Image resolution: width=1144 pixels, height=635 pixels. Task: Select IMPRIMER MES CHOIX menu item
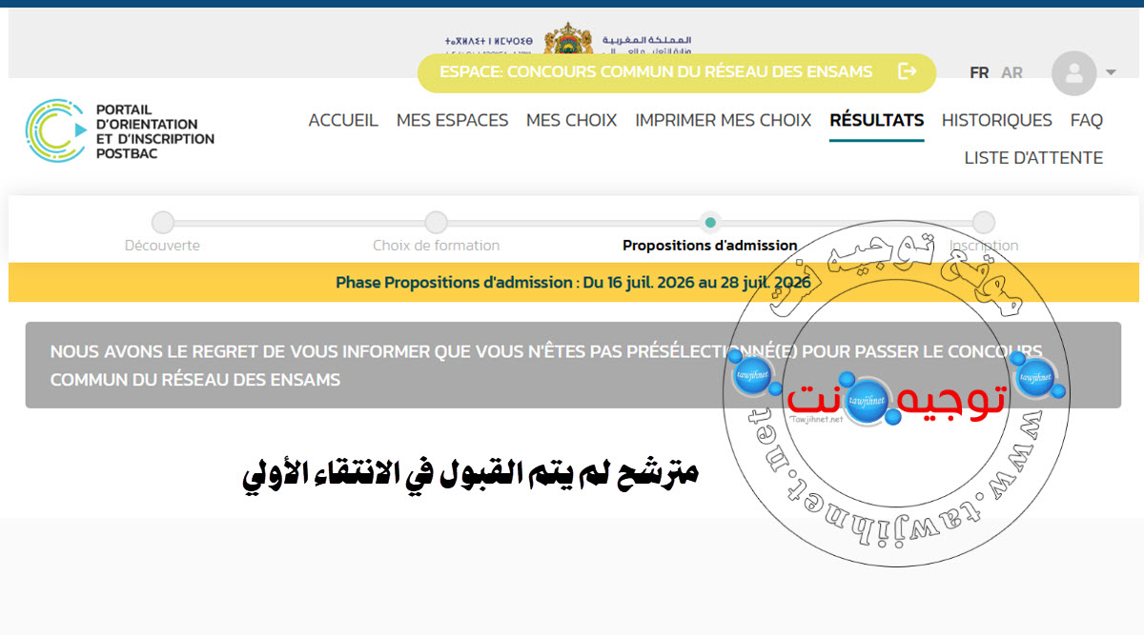pyautogui.click(x=723, y=120)
